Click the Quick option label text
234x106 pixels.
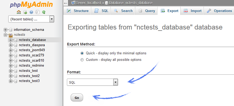[x=116, y=53]
